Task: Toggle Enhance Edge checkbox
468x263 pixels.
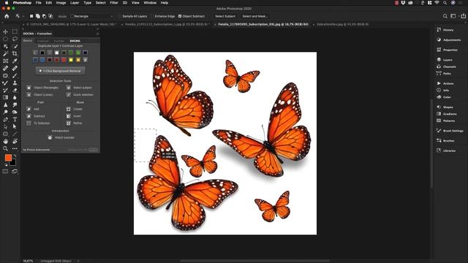Action: [152, 16]
